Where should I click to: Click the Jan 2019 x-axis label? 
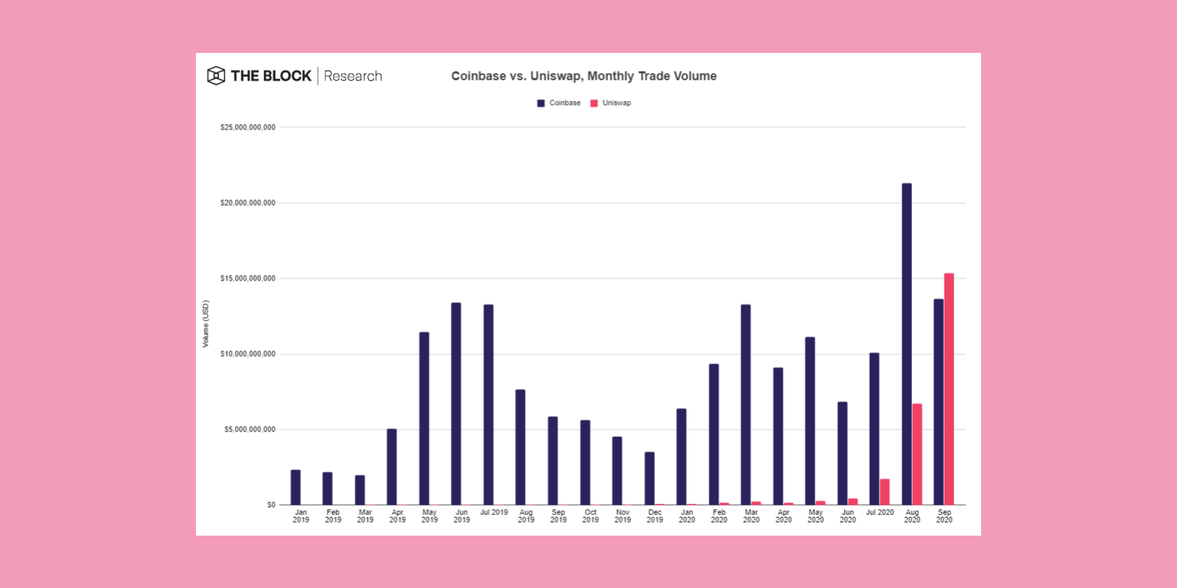pos(301,516)
